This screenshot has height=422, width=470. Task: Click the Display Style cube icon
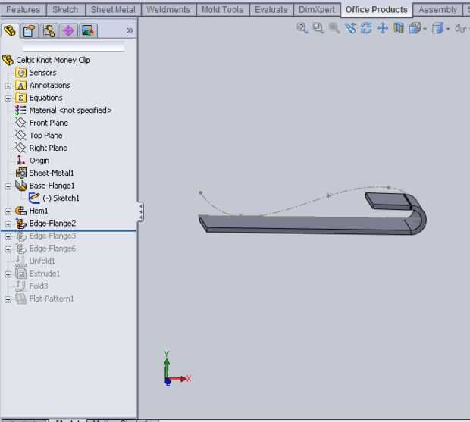pyautogui.click(x=437, y=29)
